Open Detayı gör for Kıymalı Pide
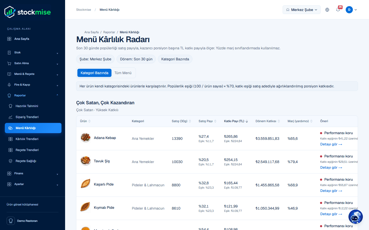Screen dimensions: 369x230 click(331, 214)
